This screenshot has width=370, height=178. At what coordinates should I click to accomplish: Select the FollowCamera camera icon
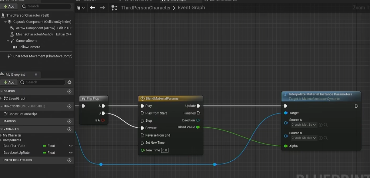pyautogui.click(x=15, y=47)
